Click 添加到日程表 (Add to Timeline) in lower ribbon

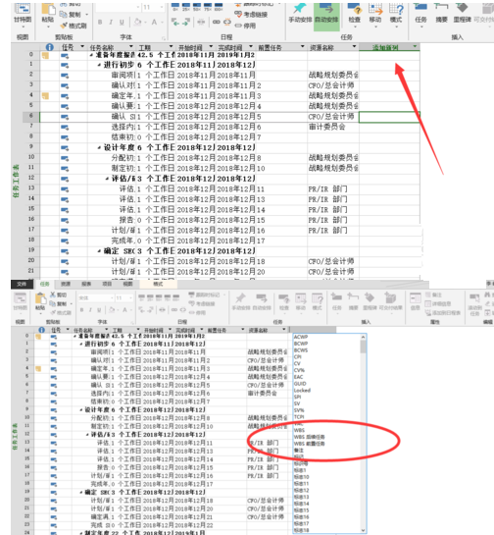tap(443, 312)
